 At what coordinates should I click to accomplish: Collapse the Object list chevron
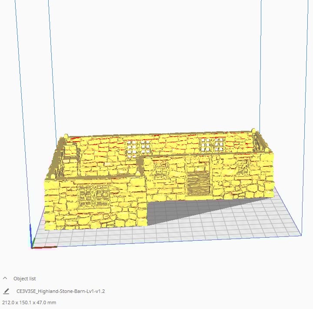coord(5,278)
